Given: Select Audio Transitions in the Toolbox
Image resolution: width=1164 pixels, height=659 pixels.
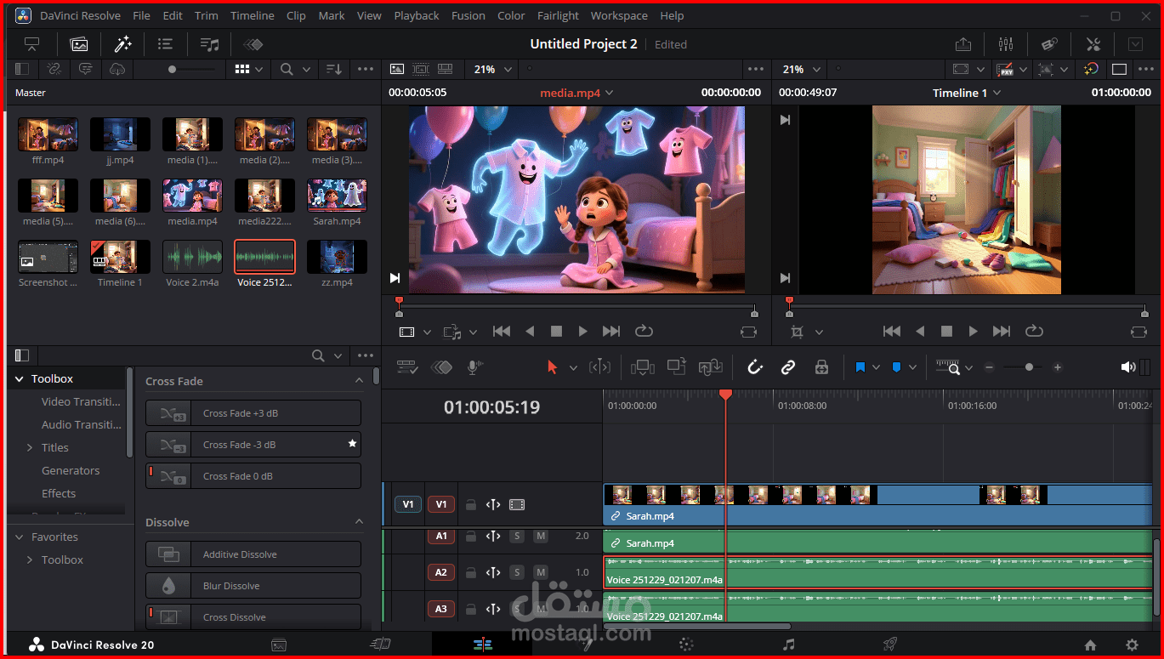Looking at the screenshot, I should tap(81, 424).
